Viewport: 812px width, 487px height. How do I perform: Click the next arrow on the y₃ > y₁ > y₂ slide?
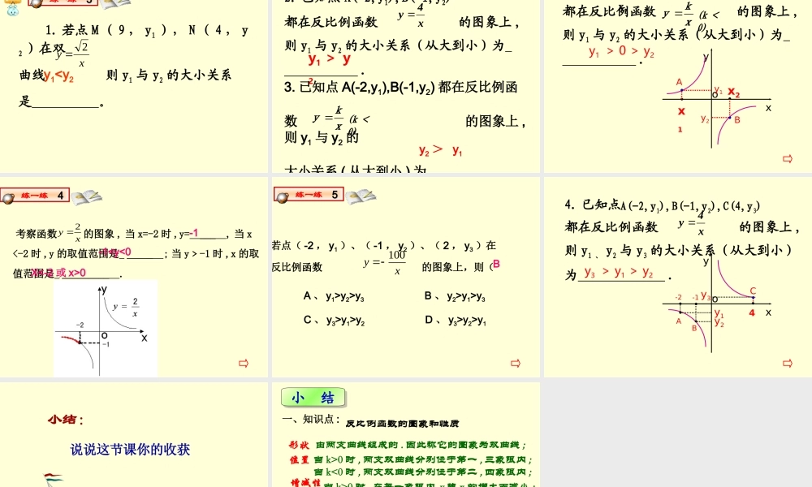click(x=787, y=364)
